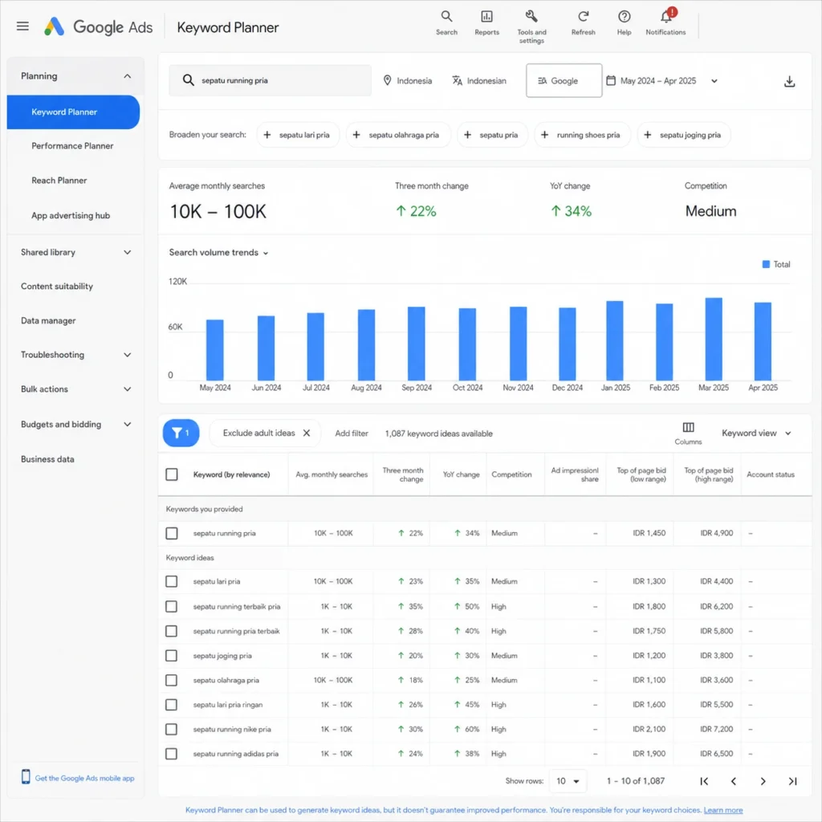Open the Help icon

[624, 22]
